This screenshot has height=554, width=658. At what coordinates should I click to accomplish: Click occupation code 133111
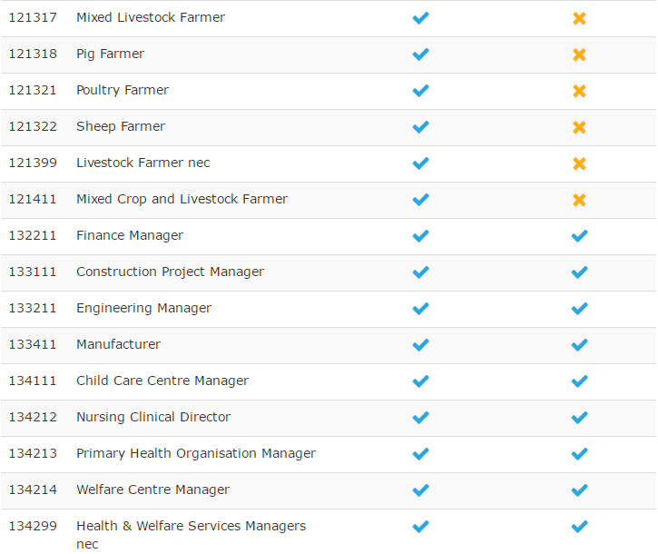(33, 272)
